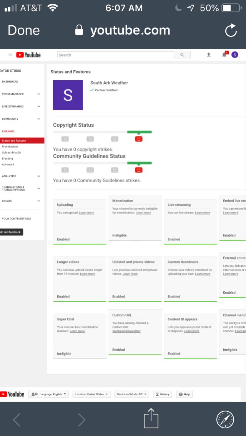Click the red smiley under Community Guidelines Status

(x=139, y=170)
